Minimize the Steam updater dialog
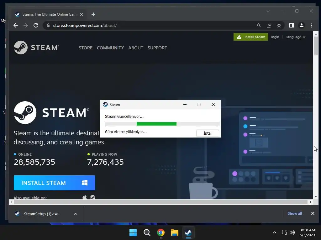Viewport: 321px width, 240px height. (x=185, y=104)
